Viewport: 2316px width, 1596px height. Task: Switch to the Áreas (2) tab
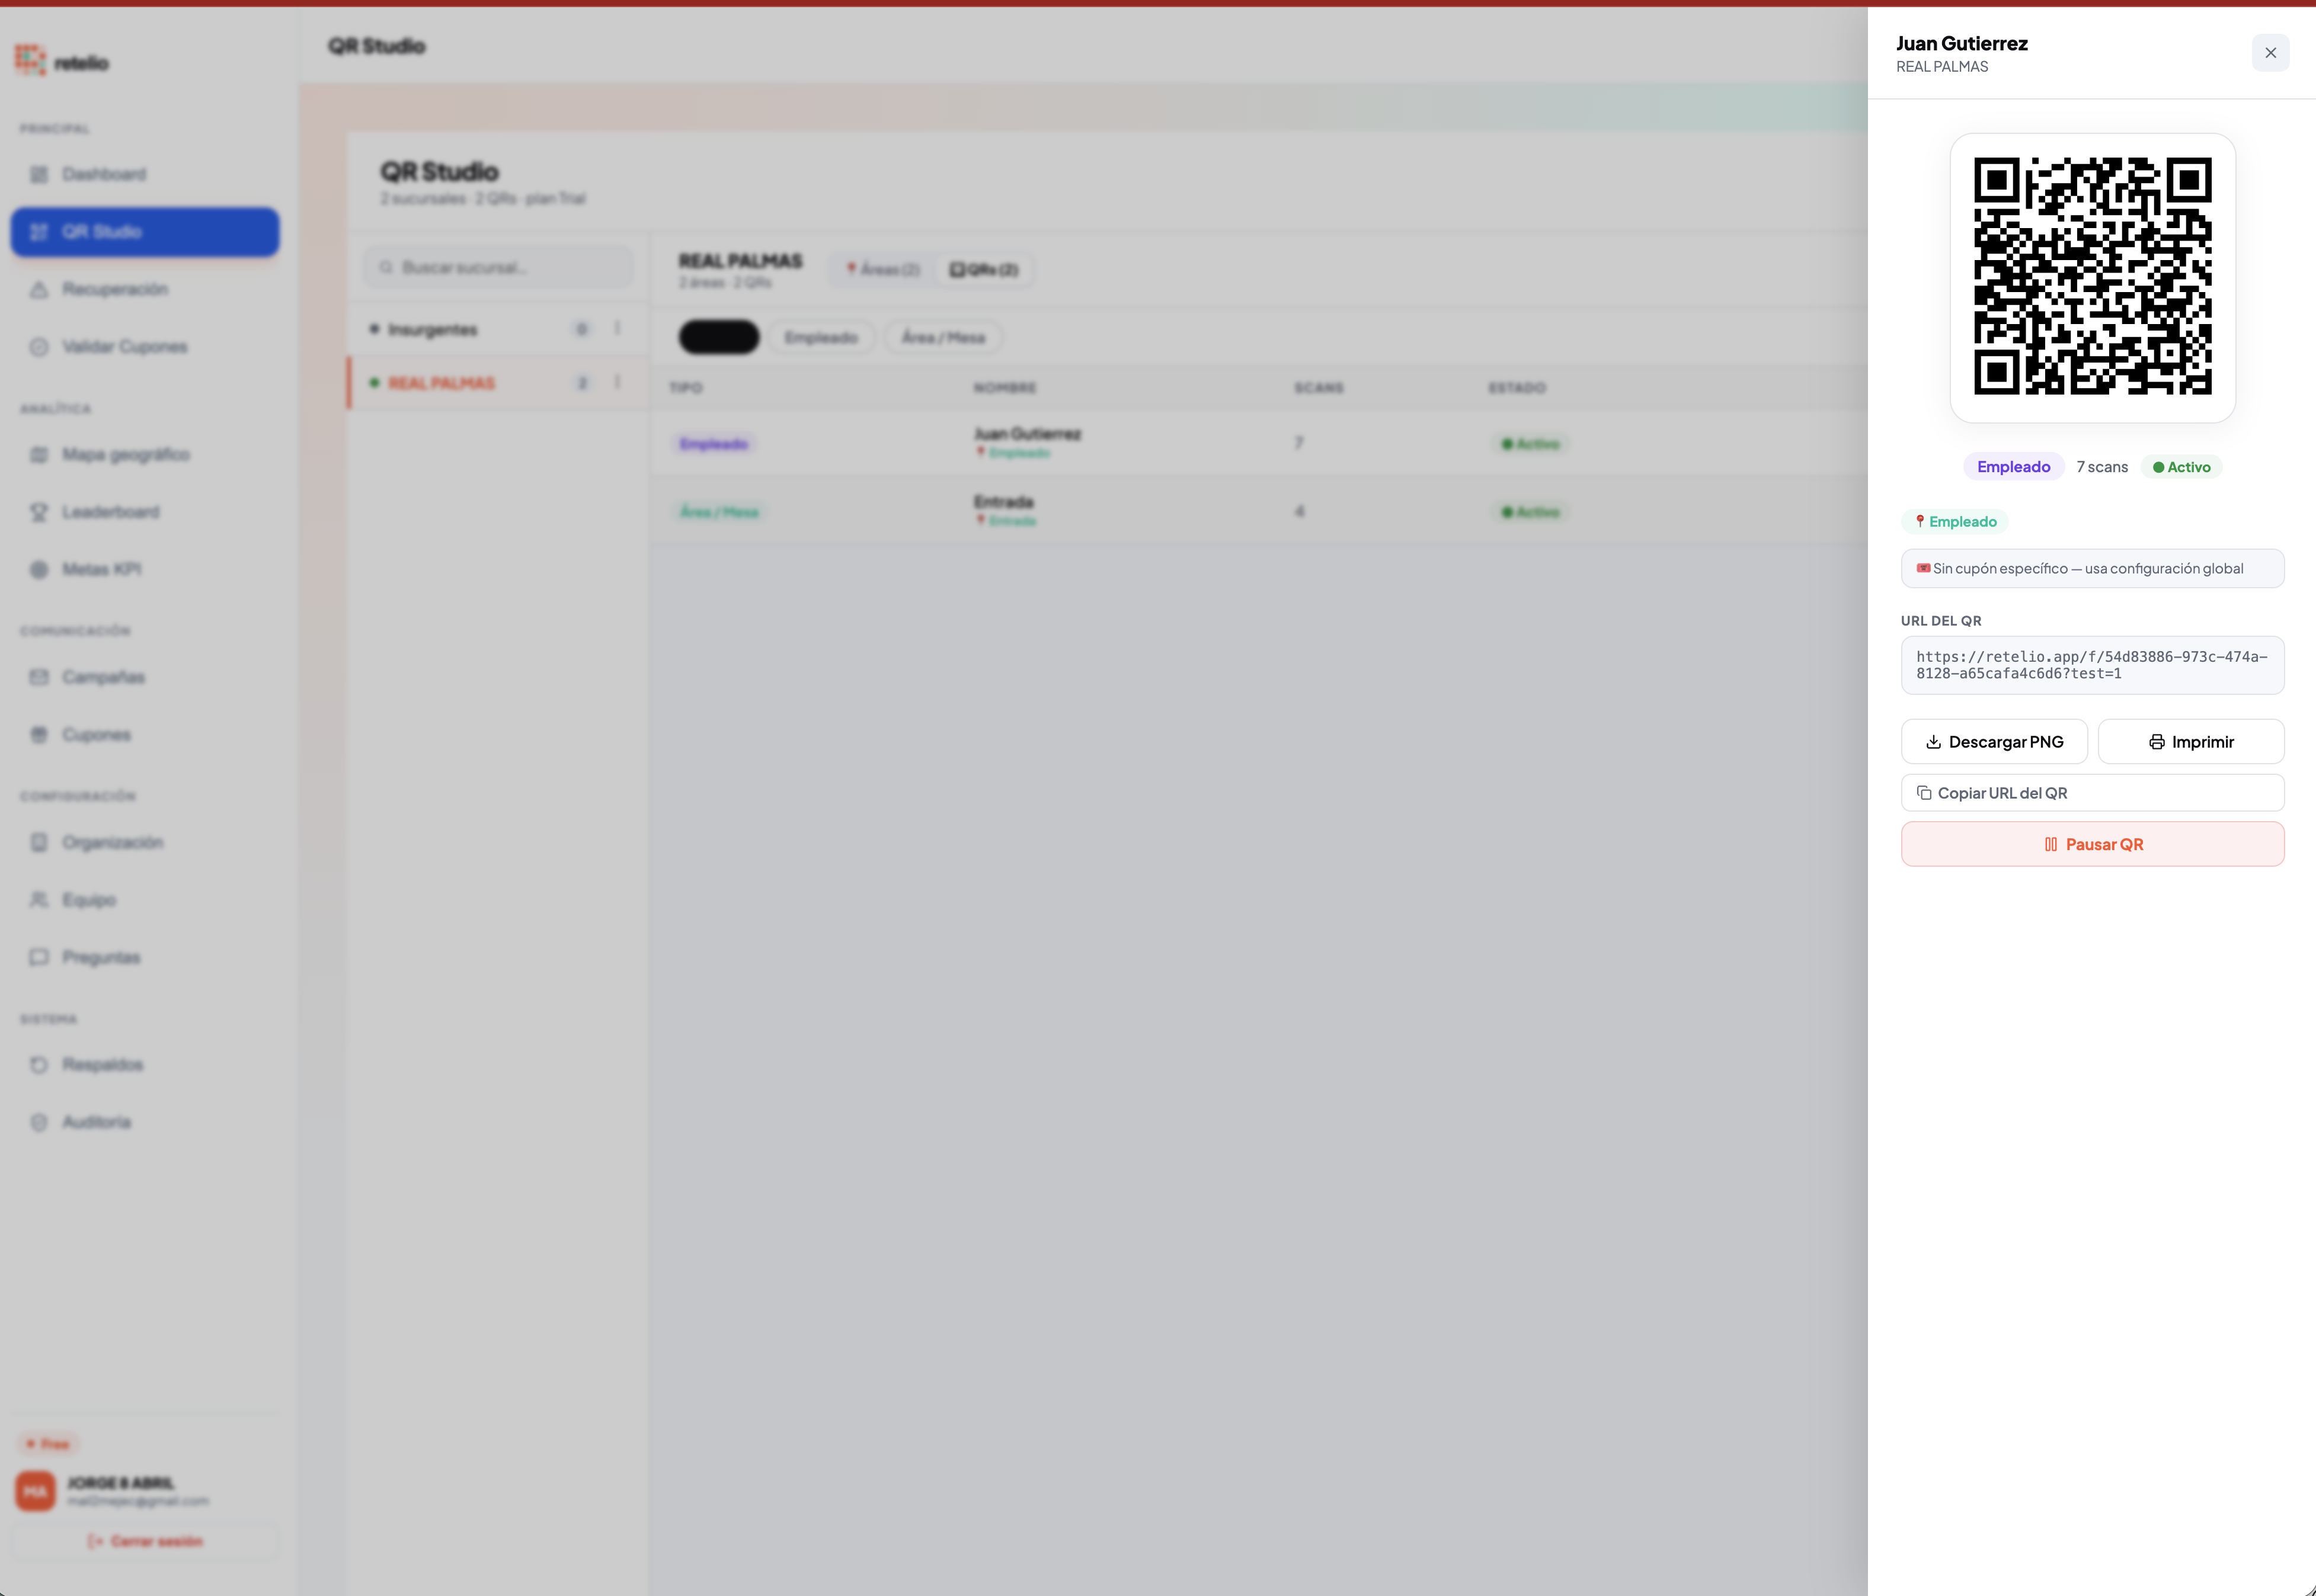pyautogui.click(x=882, y=270)
